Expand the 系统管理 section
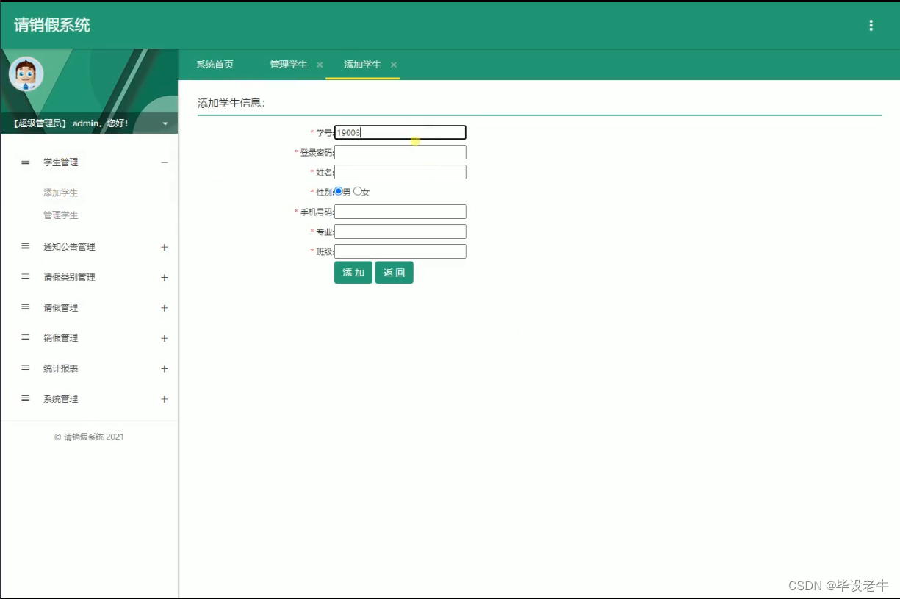This screenshot has width=900, height=599. [165, 399]
